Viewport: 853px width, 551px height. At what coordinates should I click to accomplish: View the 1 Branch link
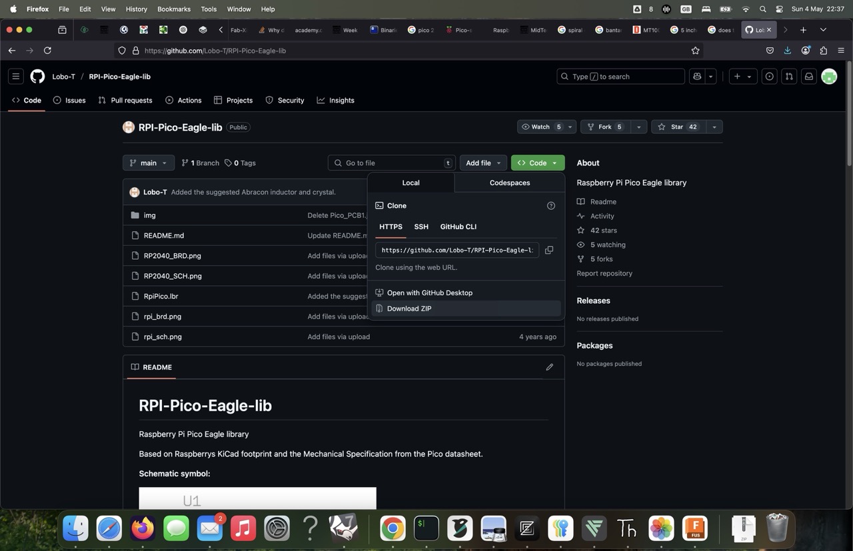(200, 163)
